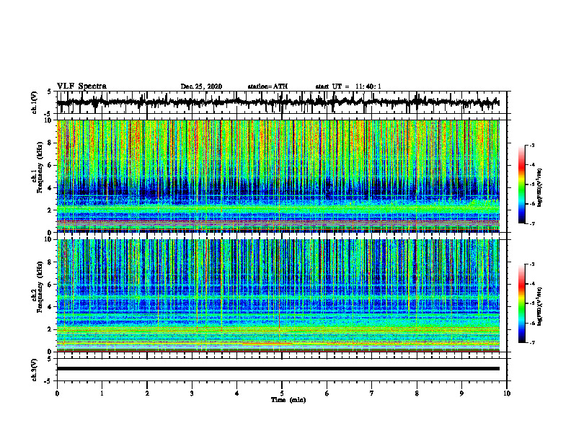Click the "station= ATH" header label
The image size is (571, 441).
coord(267,86)
